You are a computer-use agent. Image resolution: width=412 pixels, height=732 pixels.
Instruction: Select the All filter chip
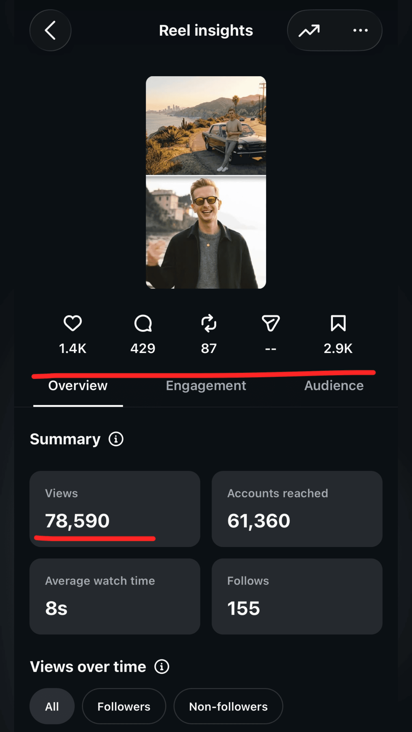click(x=52, y=706)
